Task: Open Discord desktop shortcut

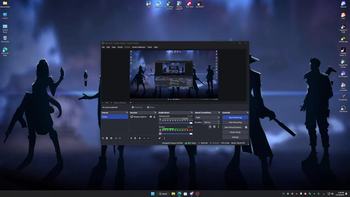Action: tap(343, 4)
